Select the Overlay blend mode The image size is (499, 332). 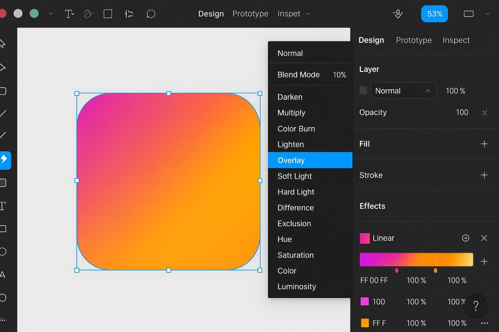[x=291, y=160]
